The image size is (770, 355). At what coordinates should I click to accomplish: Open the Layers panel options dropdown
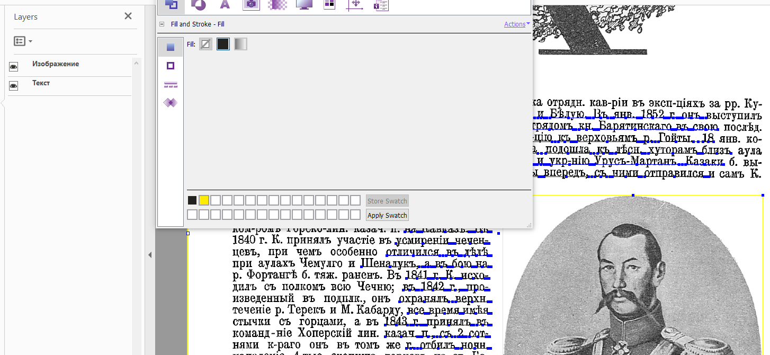23,41
